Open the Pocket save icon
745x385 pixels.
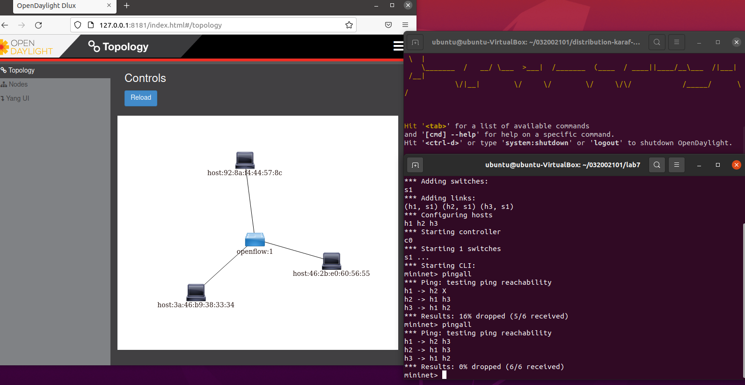tap(388, 25)
